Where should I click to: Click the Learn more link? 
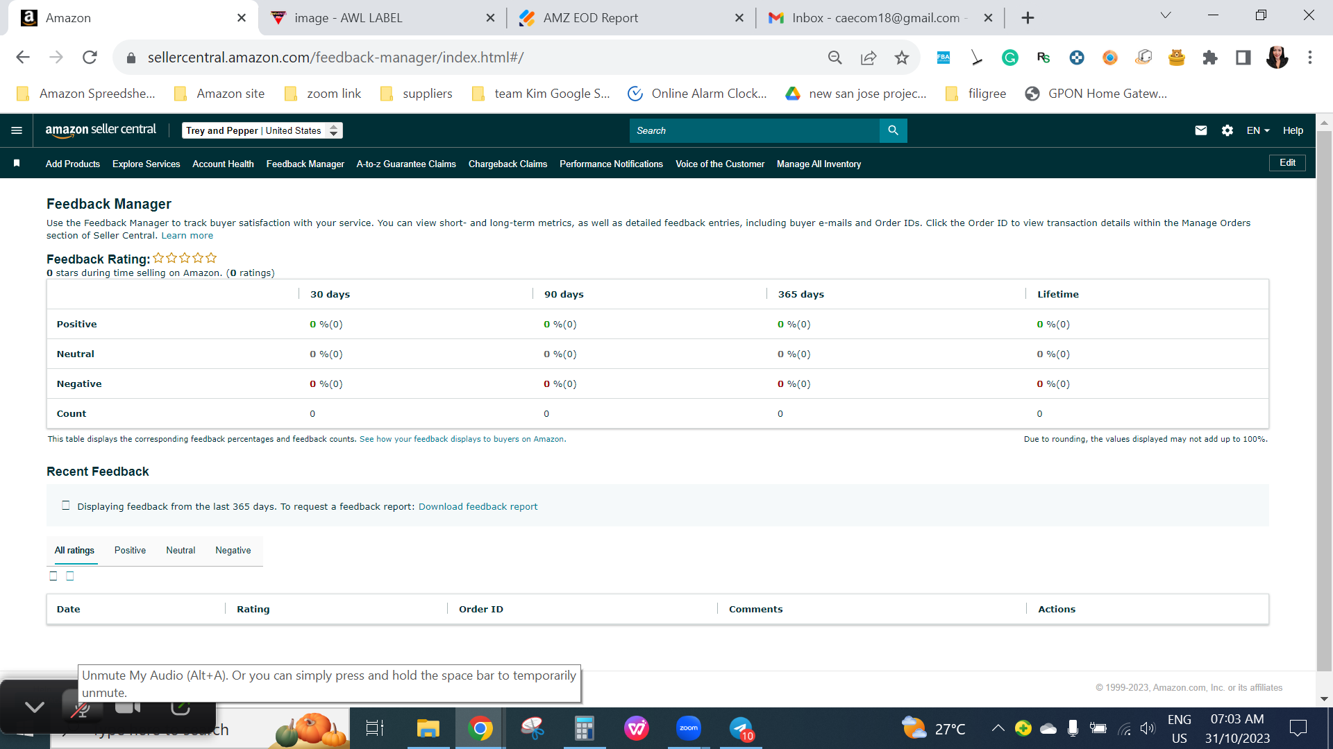coord(187,236)
